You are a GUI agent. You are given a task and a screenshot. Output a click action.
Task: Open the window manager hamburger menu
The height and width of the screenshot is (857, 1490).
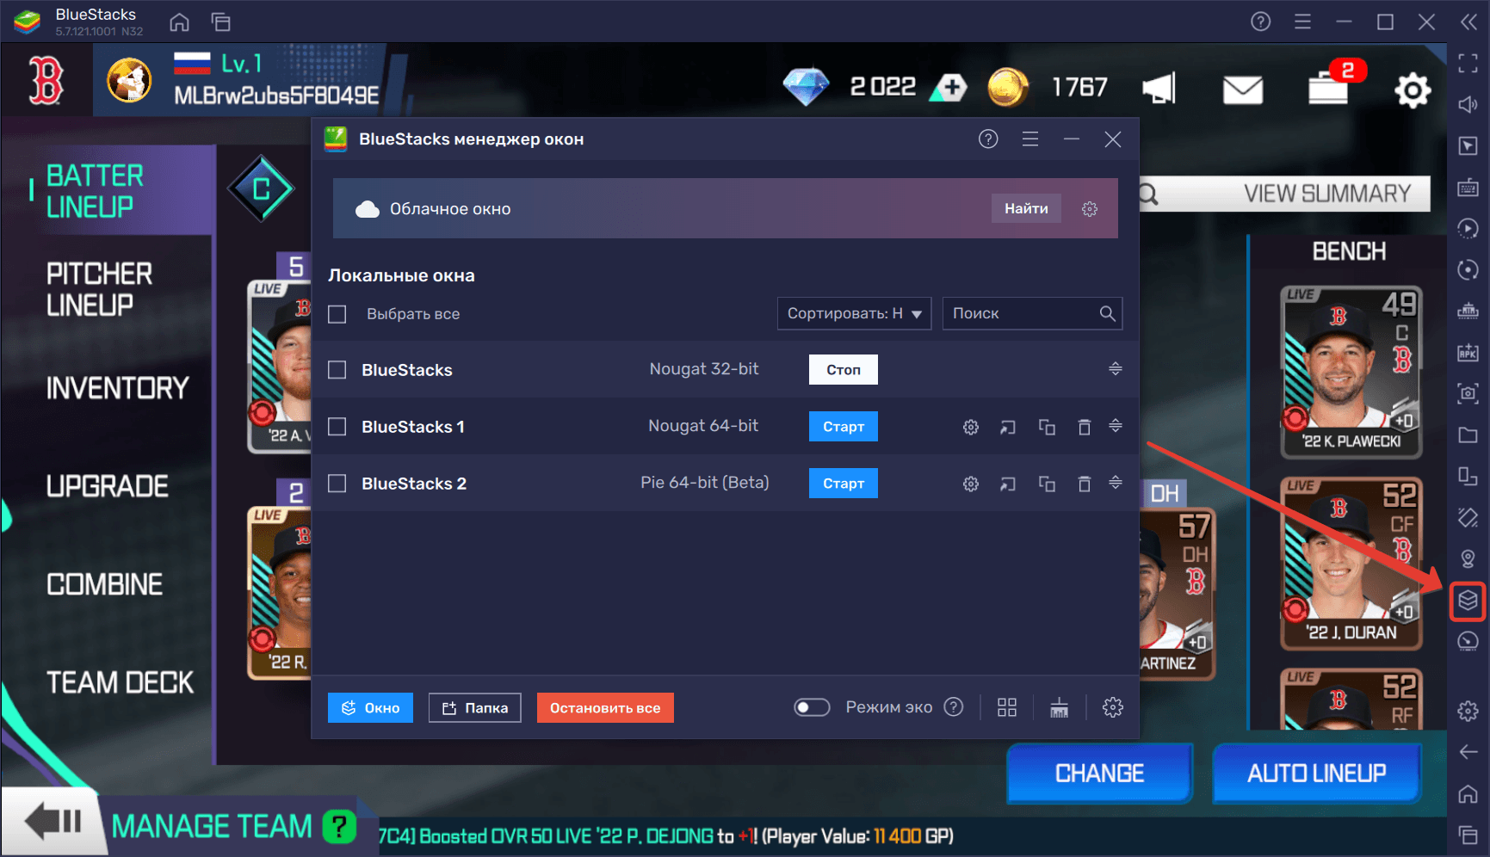1029,139
